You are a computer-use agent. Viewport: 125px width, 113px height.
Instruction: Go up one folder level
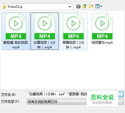(85, 6)
